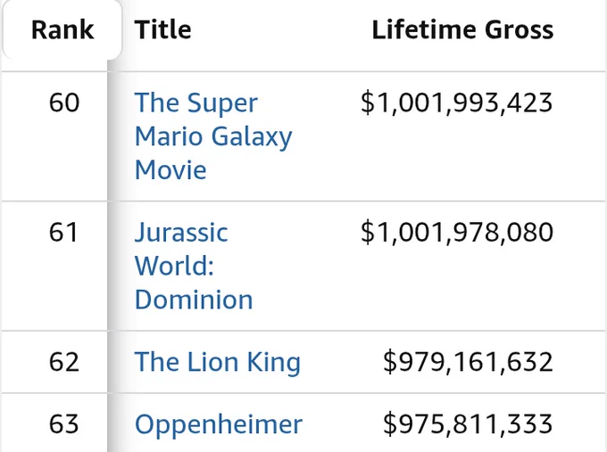Open The Super Mario Galaxy Movie link

pos(213,136)
